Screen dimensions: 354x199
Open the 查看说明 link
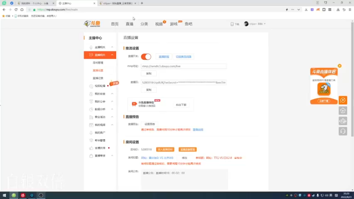(198, 130)
